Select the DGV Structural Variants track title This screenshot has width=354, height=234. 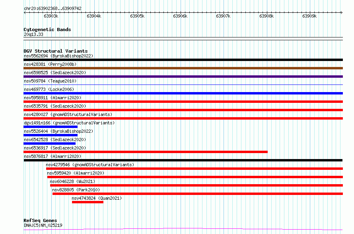[x=56, y=51]
